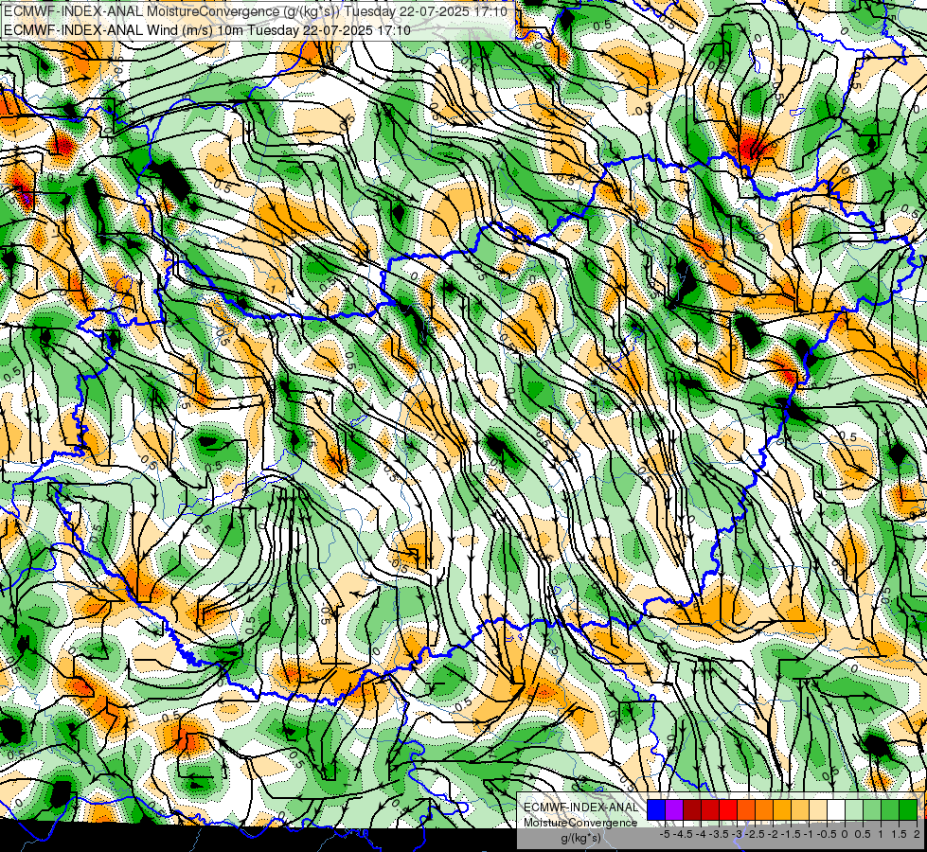Click the MoistureConvergence title line at top
Screen dimensions: 927x852
(x=255, y=11)
